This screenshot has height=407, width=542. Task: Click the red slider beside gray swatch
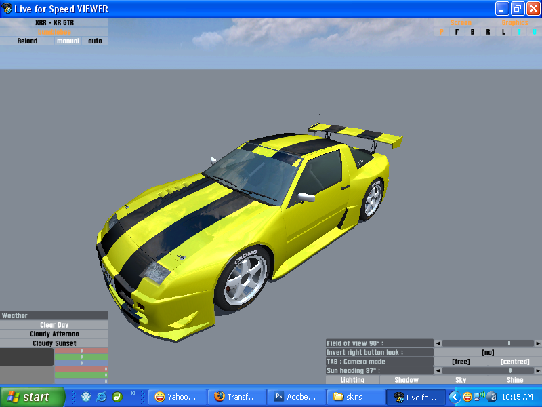tap(81, 369)
